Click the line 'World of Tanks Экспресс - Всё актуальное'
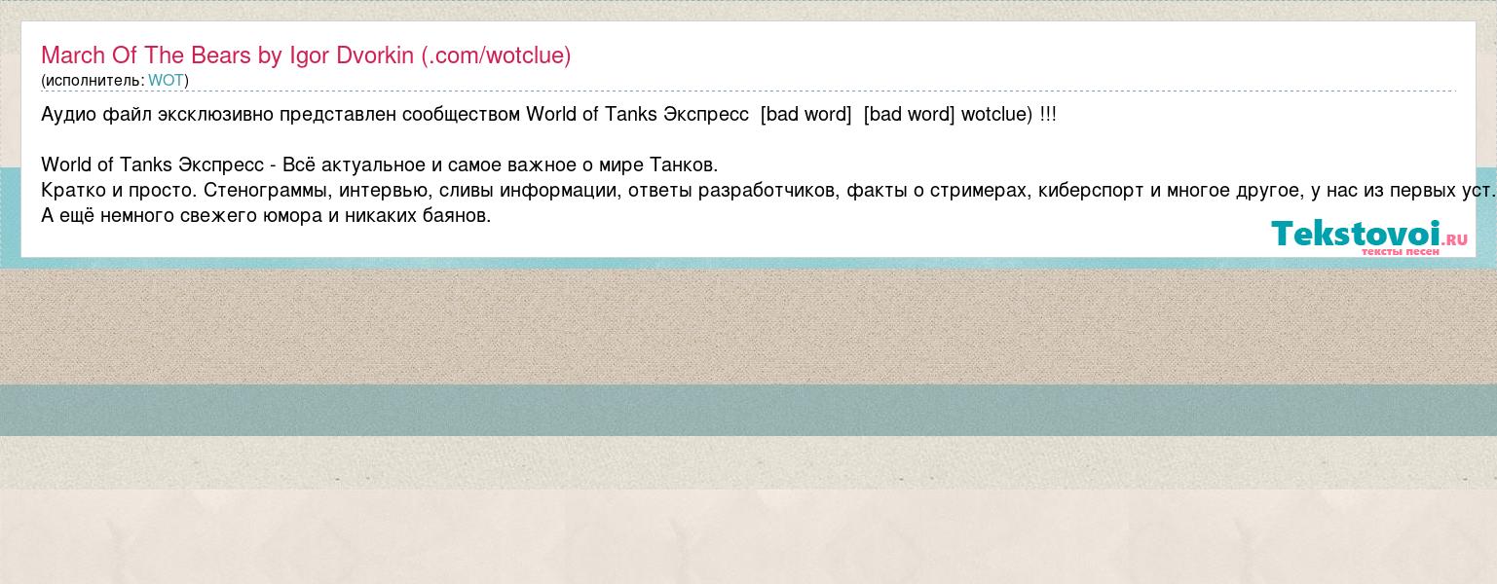 [x=380, y=164]
